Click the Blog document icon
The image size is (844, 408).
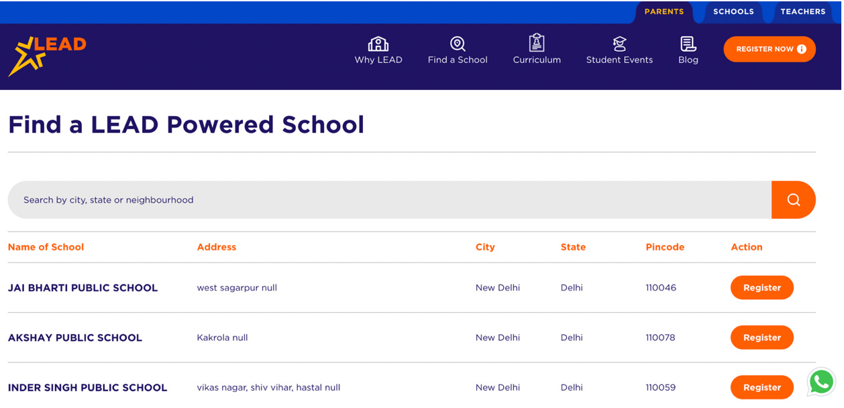(688, 44)
